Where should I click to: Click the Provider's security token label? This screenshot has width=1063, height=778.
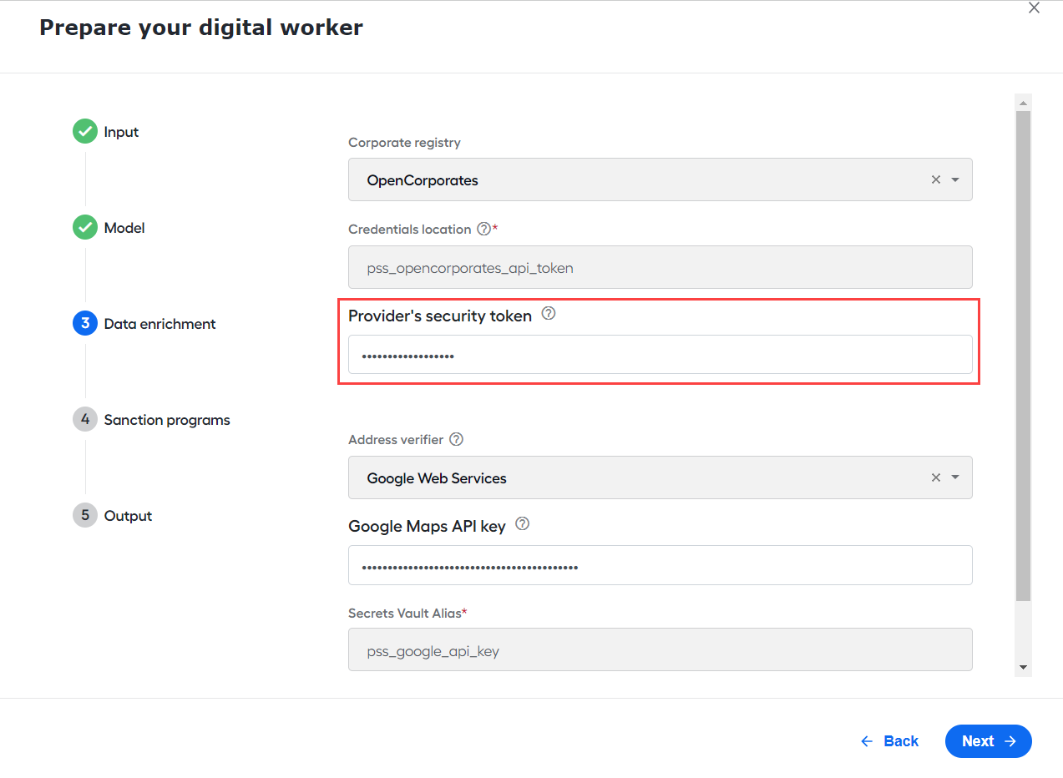coord(440,316)
